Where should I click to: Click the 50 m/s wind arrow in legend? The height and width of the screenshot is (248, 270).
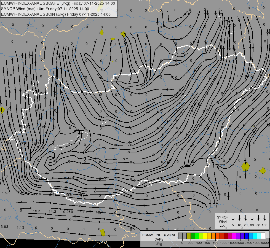[x=258, y=218]
